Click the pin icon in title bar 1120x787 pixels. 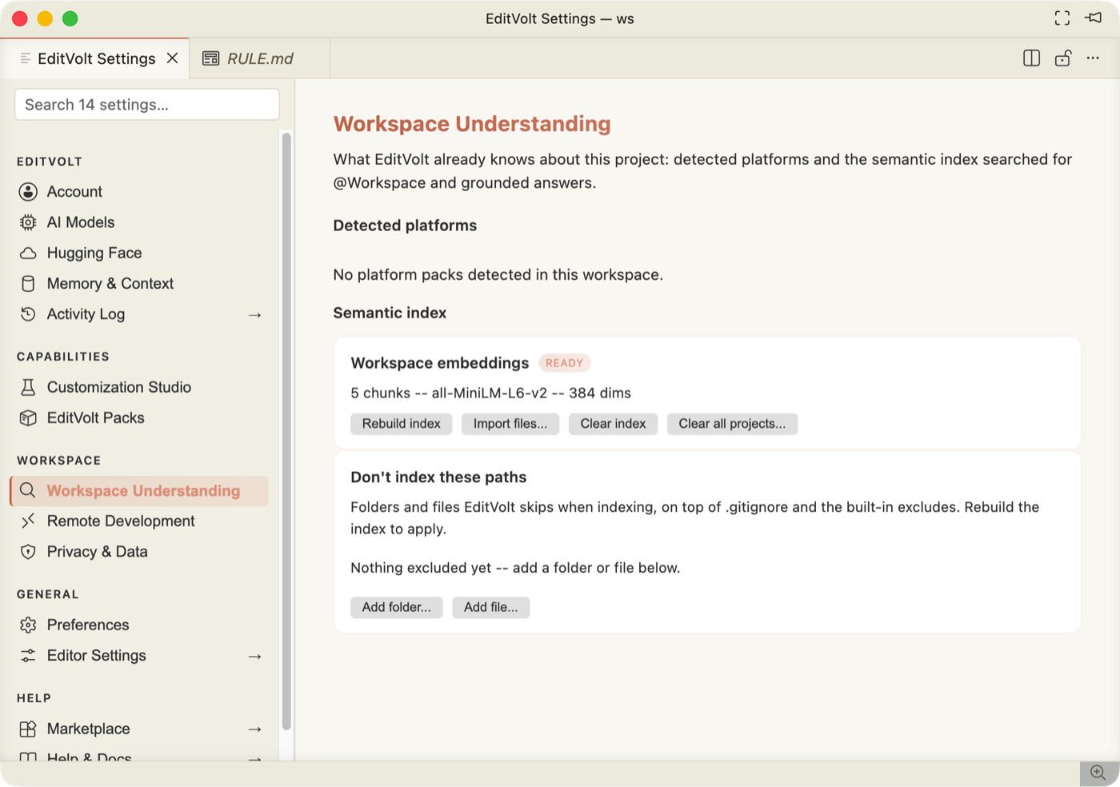point(1094,18)
